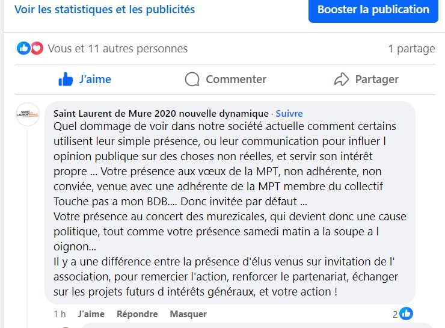Click the Partager arrow icon

(x=342, y=79)
